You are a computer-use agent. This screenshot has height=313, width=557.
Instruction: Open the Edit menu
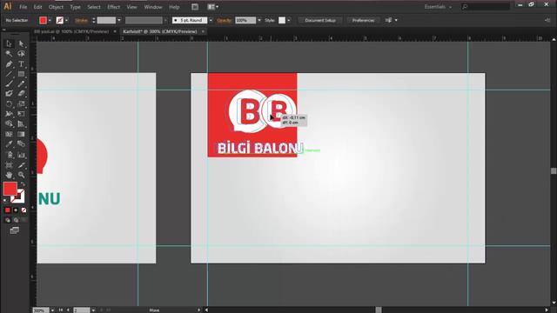click(37, 7)
